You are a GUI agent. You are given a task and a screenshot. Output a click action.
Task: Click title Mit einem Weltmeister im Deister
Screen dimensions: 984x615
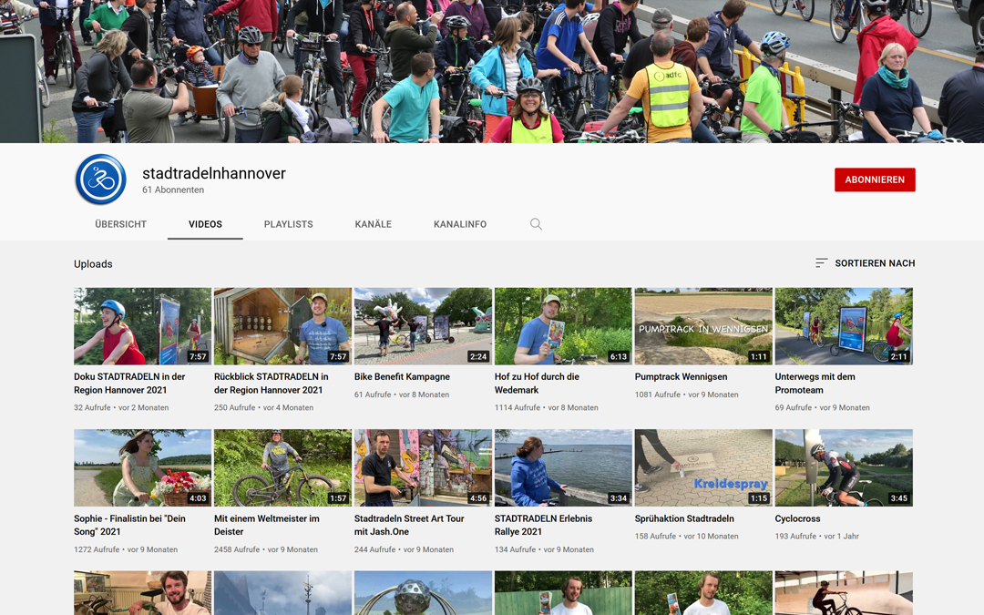[267, 525]
